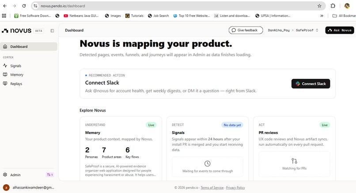This screenshot has height=193, width=356.
Task: Open the Chrome profile avatar
Action: [x=347, y=6]
